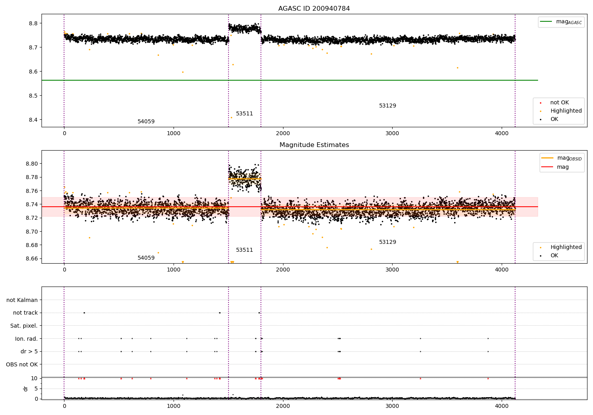The height and width of the screenshot is (415, 593).
Task: Click the '10' tick on the dr axis
Action: point(34,379)
